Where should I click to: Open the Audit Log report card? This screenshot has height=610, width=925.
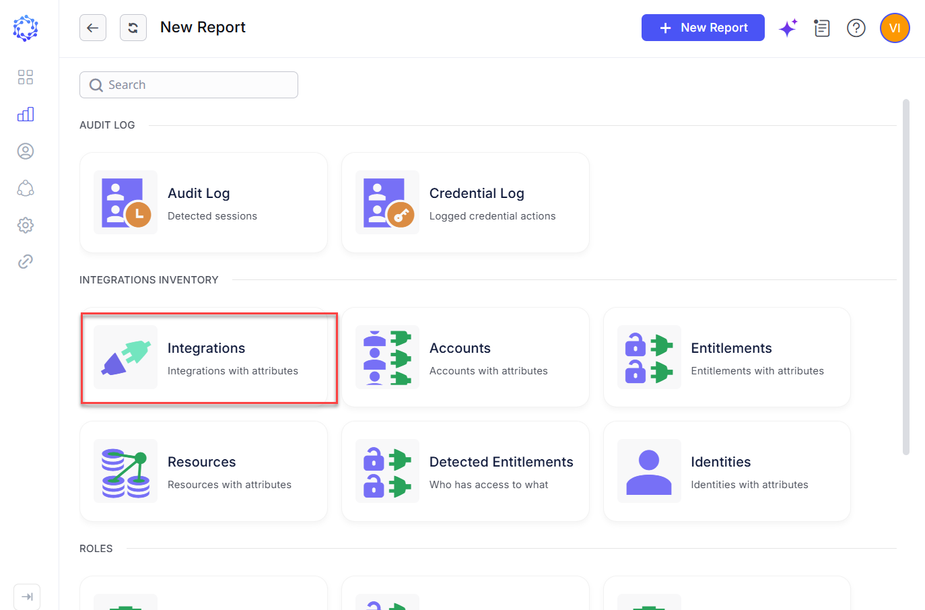click(203, 203)
